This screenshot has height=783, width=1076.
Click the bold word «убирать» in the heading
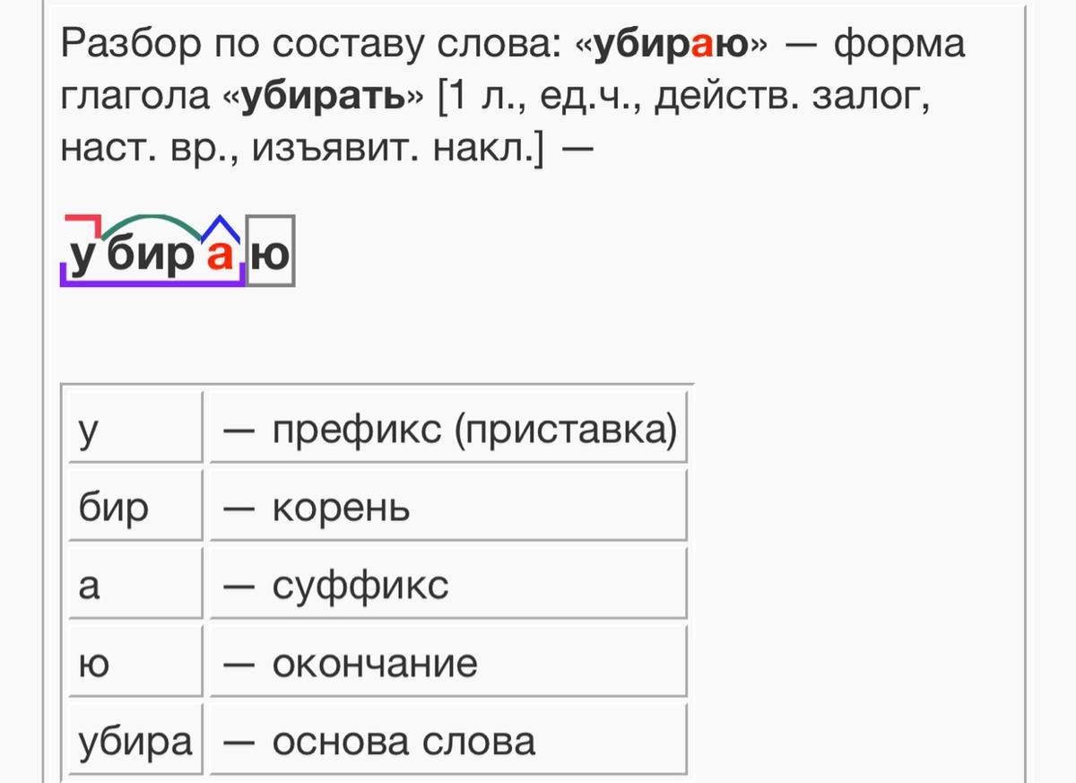(323, 96)
